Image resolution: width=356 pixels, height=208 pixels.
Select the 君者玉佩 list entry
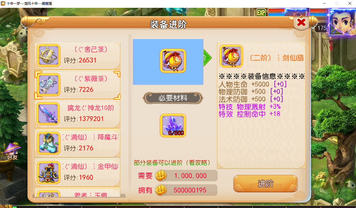77,194
